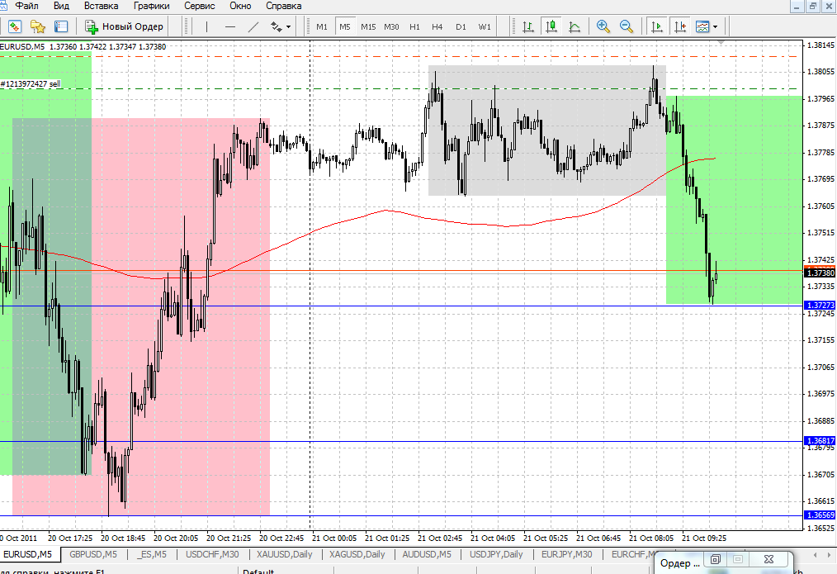
Task: Switch chart to bar chart display
Action: (x=527, y=26)
